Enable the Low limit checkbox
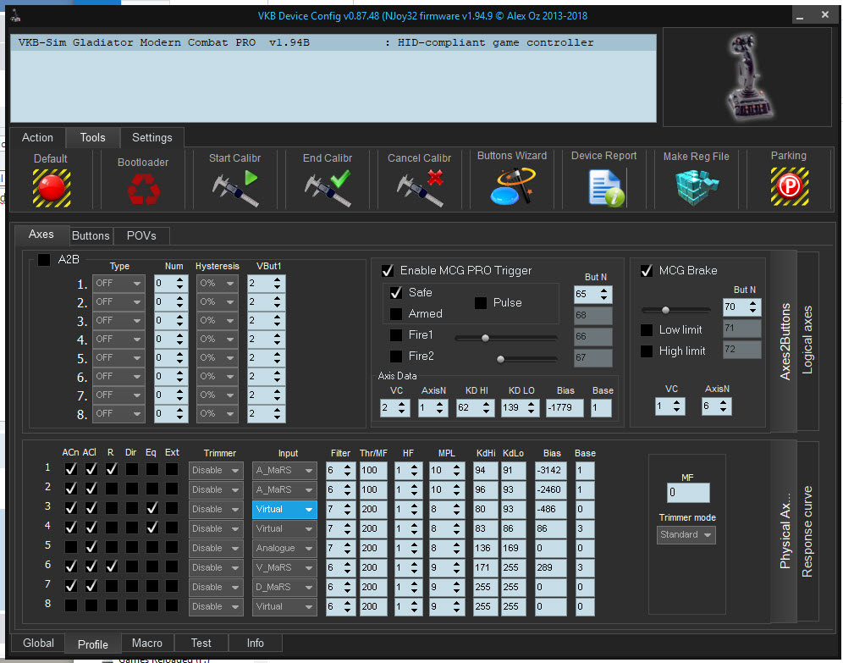 tap(647, 329)
